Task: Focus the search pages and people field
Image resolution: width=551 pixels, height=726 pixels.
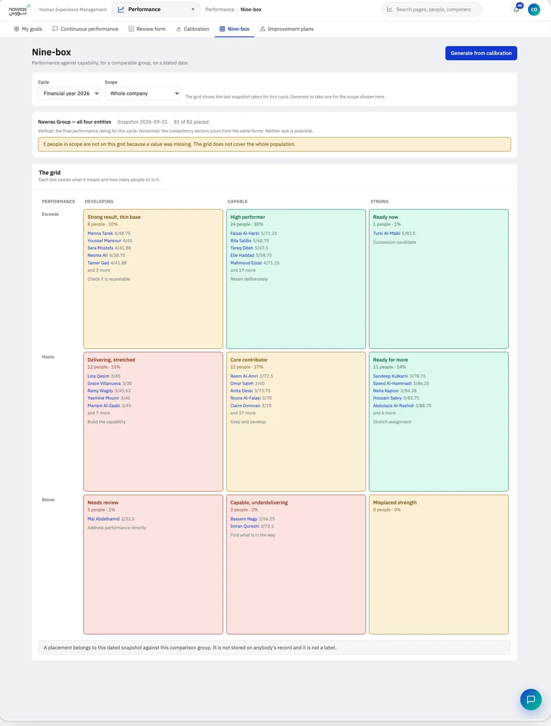Action: (x=432, y=9)
